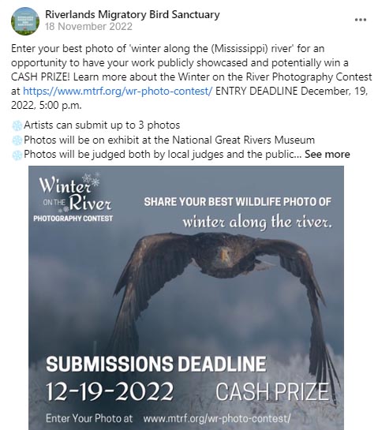Click the snowflake emoji beside 'Artists can submit'
Image resolution: width=378 pixels, height=430 pixels.
tap(17, 125)
